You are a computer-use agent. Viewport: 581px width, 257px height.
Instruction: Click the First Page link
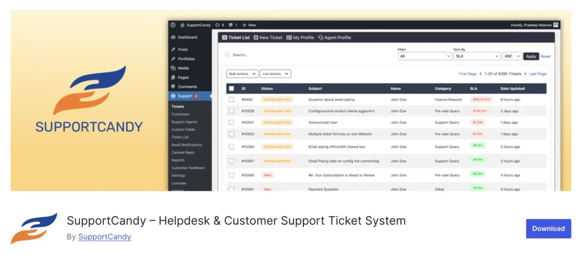pyautogui.click(x=468, y=74)
